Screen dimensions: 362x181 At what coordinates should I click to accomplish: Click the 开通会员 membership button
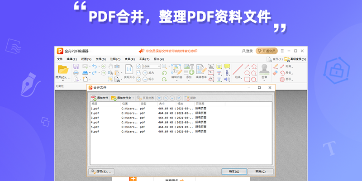[267, 51]
